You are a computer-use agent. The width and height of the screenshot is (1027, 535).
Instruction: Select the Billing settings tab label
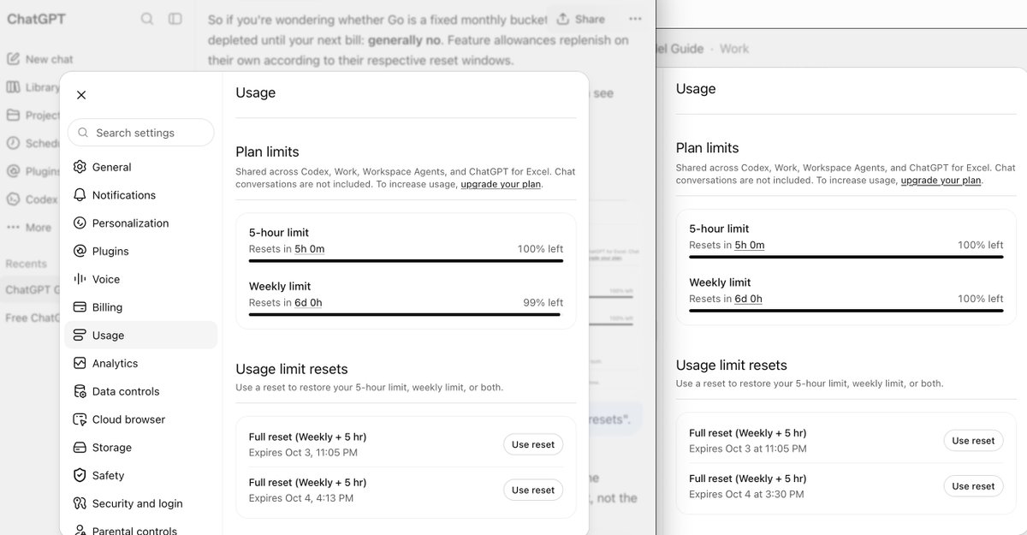point(107,307)
